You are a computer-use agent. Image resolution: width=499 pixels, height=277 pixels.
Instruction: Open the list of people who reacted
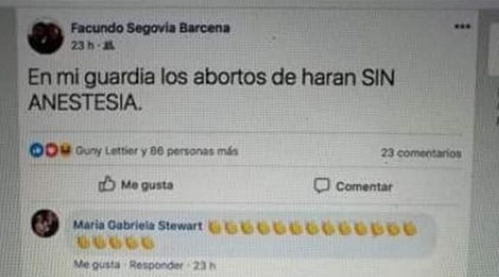[157, 151]
